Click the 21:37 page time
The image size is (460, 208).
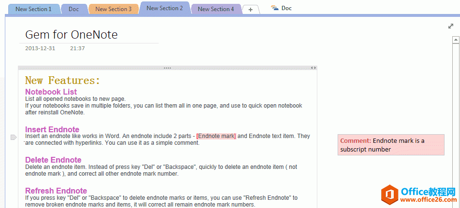(x=77, y=48)
